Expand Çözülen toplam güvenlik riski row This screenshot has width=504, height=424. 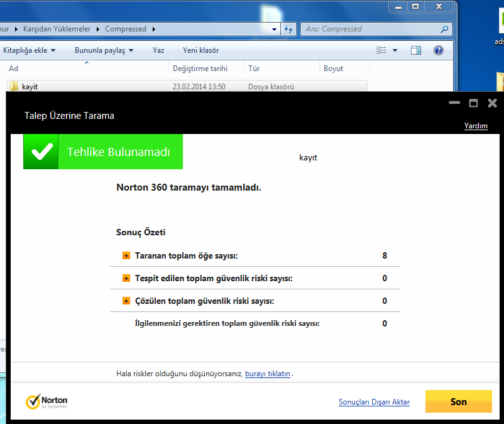pos(126,301)
